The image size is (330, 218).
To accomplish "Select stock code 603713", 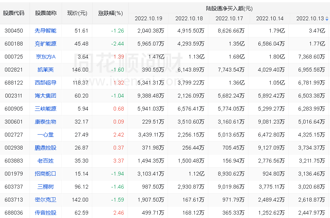I will (x=14, y=200).
